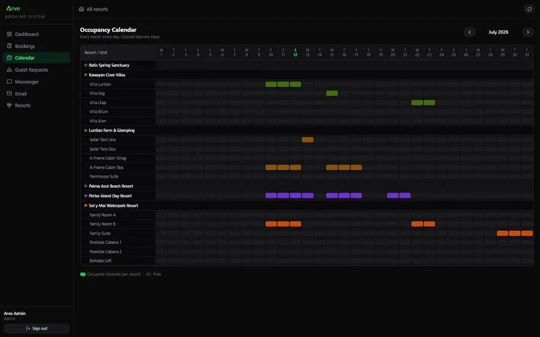Screen dimensions: 540x337
Task: Click Villa Ulap's green stay on July 22
Action: coord(417,102)
